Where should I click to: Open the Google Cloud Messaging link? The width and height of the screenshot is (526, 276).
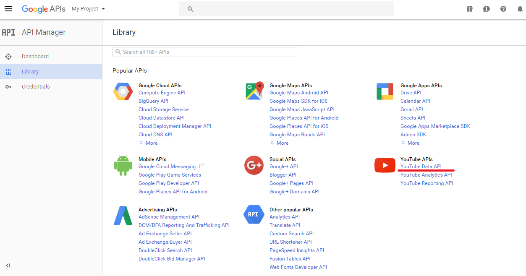pos(167,167)
